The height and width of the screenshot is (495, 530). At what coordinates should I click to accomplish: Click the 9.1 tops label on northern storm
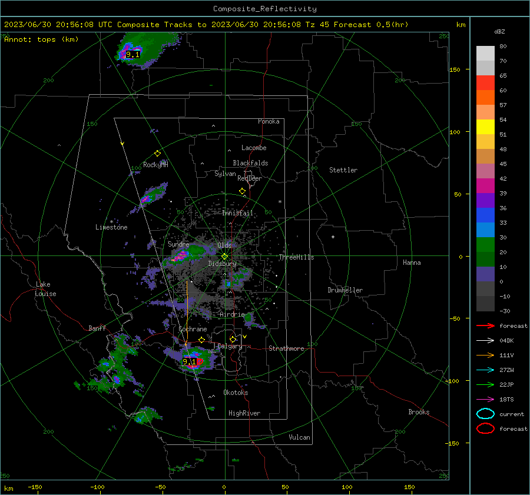pyautogui.click(x=132, y=54)
